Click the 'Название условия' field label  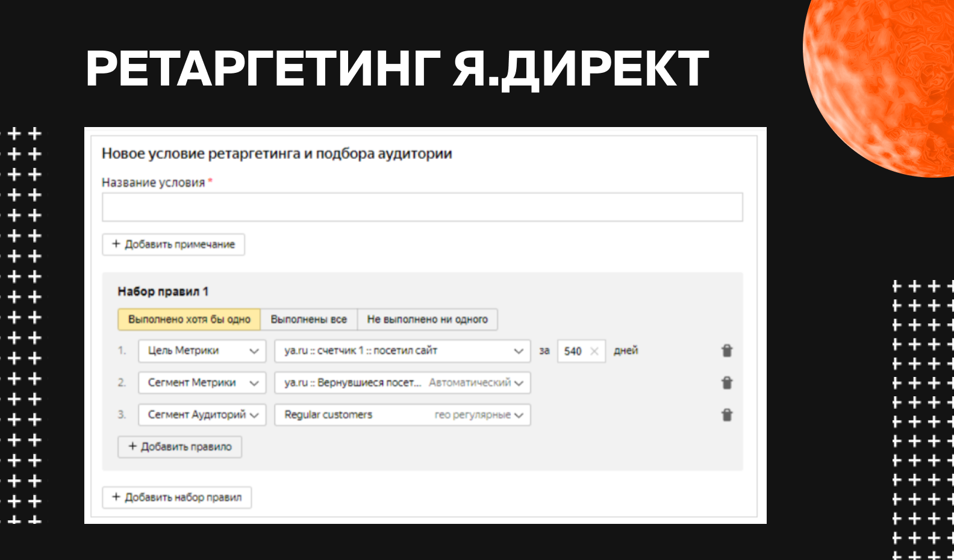point(154,182)
